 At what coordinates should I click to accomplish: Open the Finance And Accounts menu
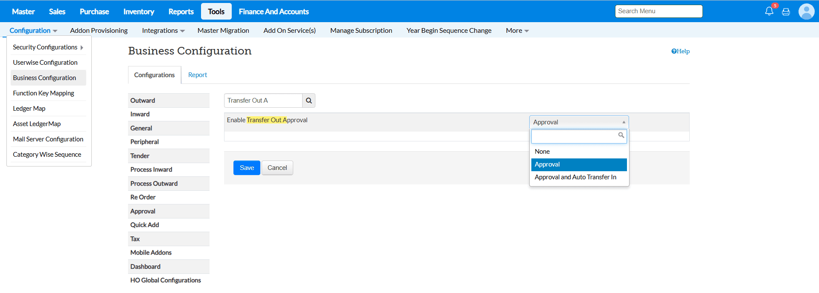274,11
